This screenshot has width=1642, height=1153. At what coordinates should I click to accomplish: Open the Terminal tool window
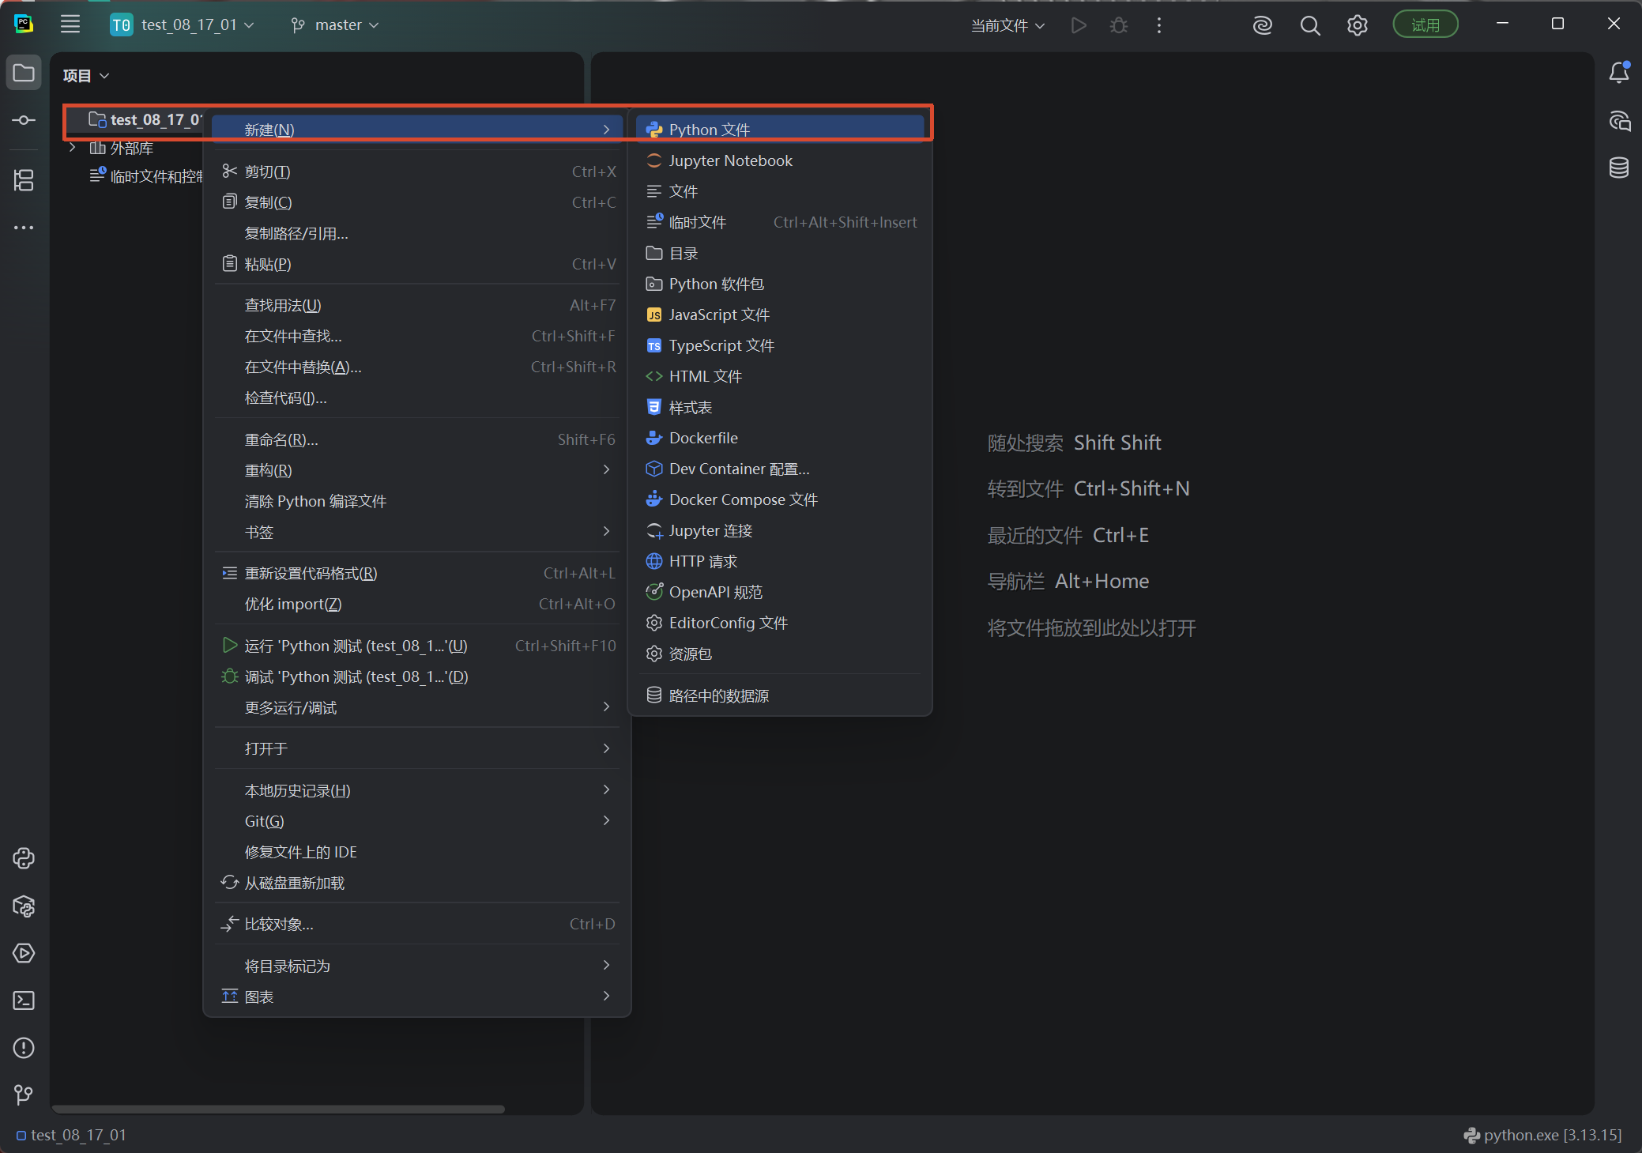(24, 1000)
